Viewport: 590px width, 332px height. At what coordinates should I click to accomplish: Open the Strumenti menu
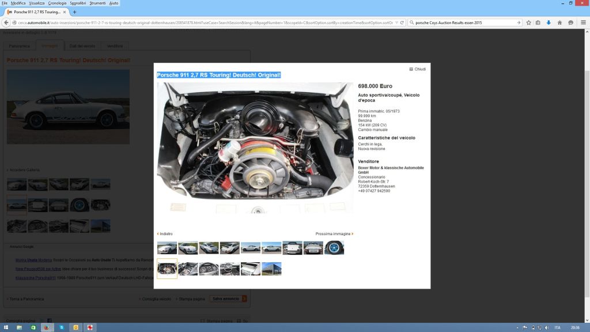[97, 3]
